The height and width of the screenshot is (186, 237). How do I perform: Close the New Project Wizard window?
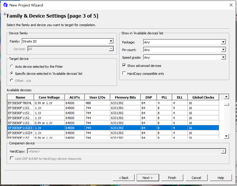[231, 5]
